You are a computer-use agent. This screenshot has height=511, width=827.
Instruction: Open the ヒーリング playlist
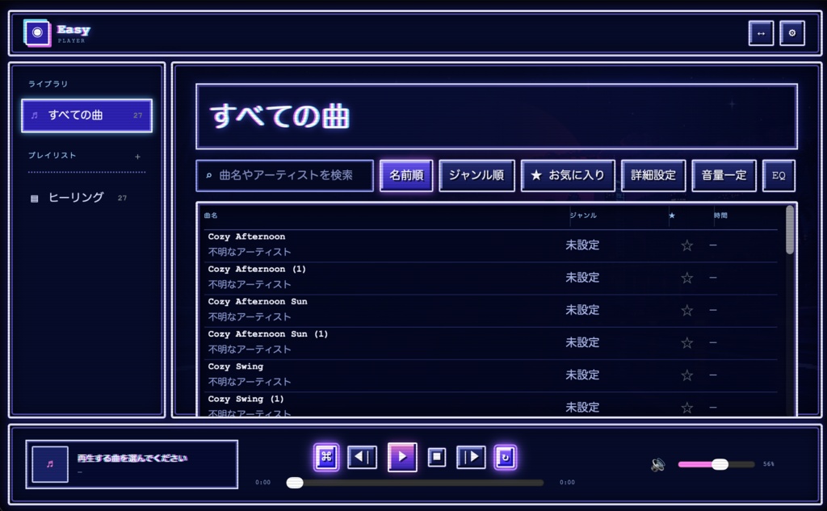point(86,198)
